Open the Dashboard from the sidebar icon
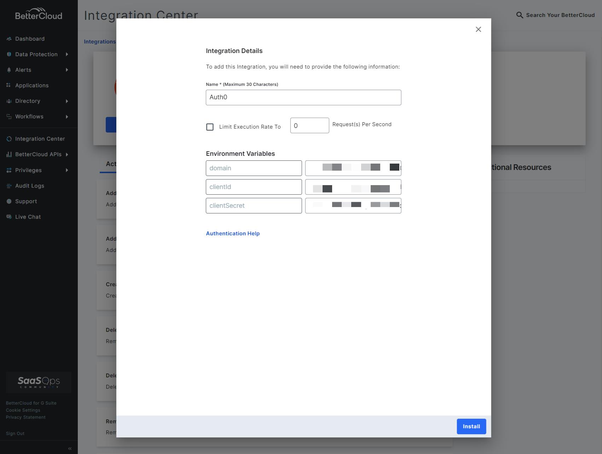The image size is (602, 454). pos(9,39)
